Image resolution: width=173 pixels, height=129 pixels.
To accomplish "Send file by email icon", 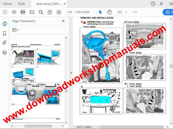I will pyautogui.click(x=32, y=12).
